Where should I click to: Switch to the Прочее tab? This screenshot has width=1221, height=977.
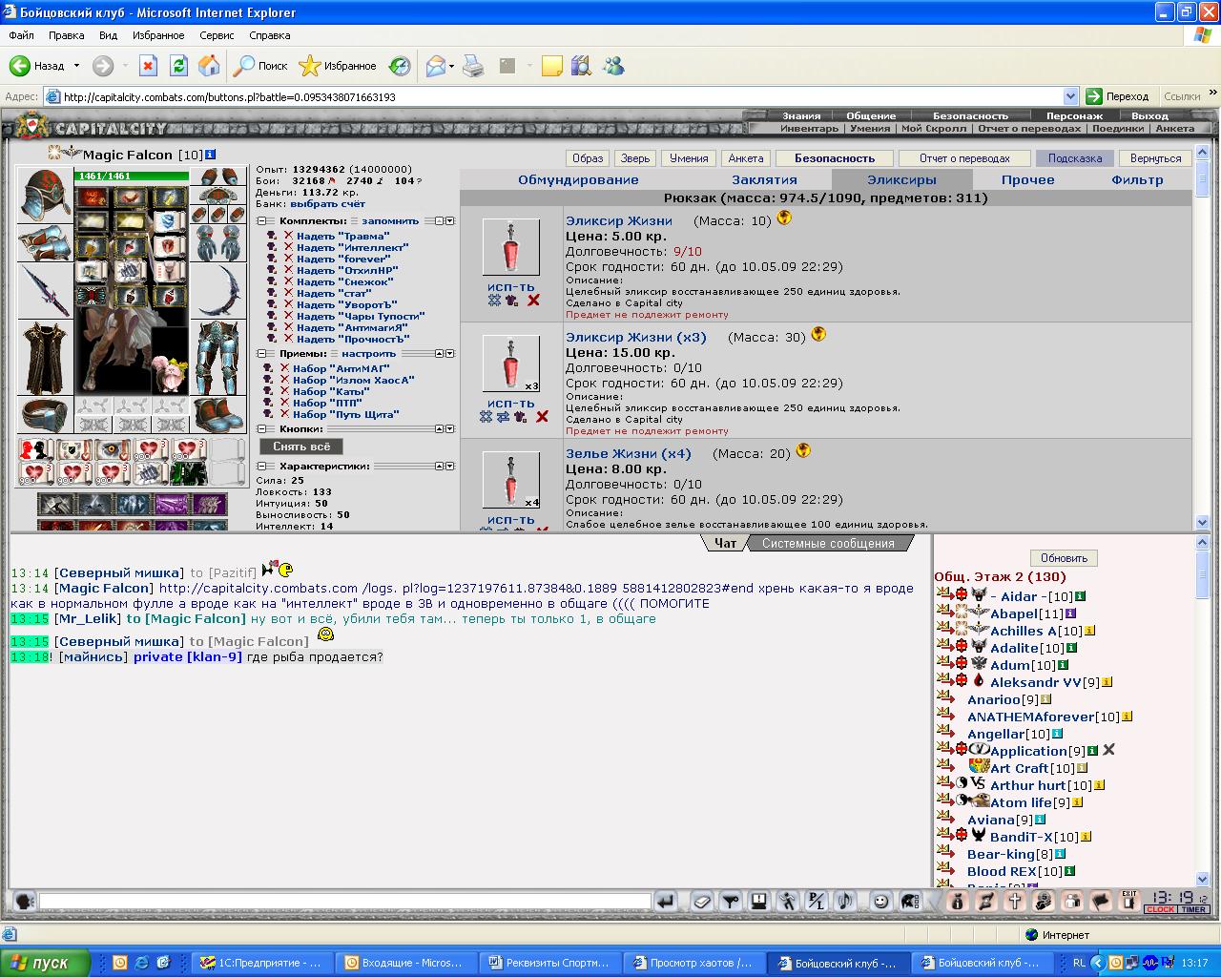tap(1028, 179)
